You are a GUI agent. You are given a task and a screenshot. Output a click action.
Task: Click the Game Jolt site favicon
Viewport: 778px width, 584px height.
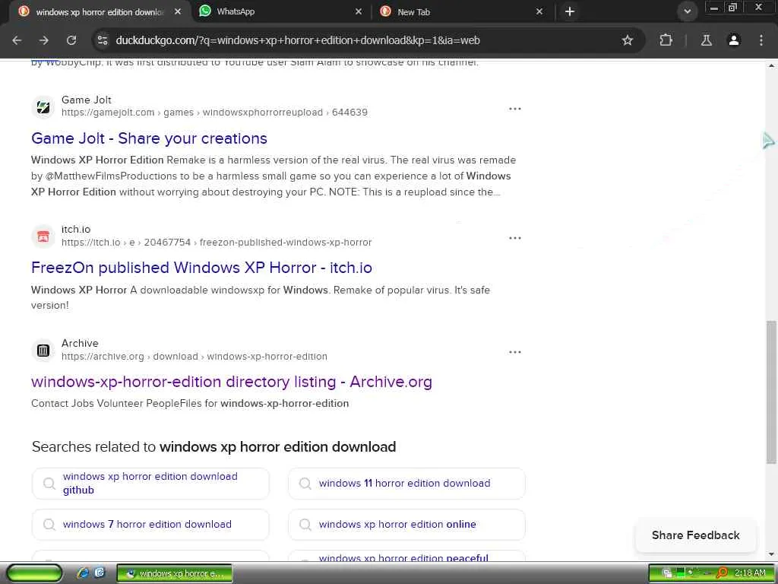pos(43,106)
